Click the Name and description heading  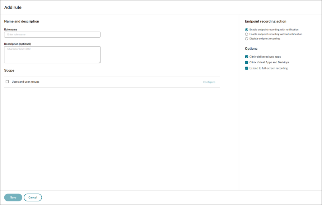(x=22, y=21)
